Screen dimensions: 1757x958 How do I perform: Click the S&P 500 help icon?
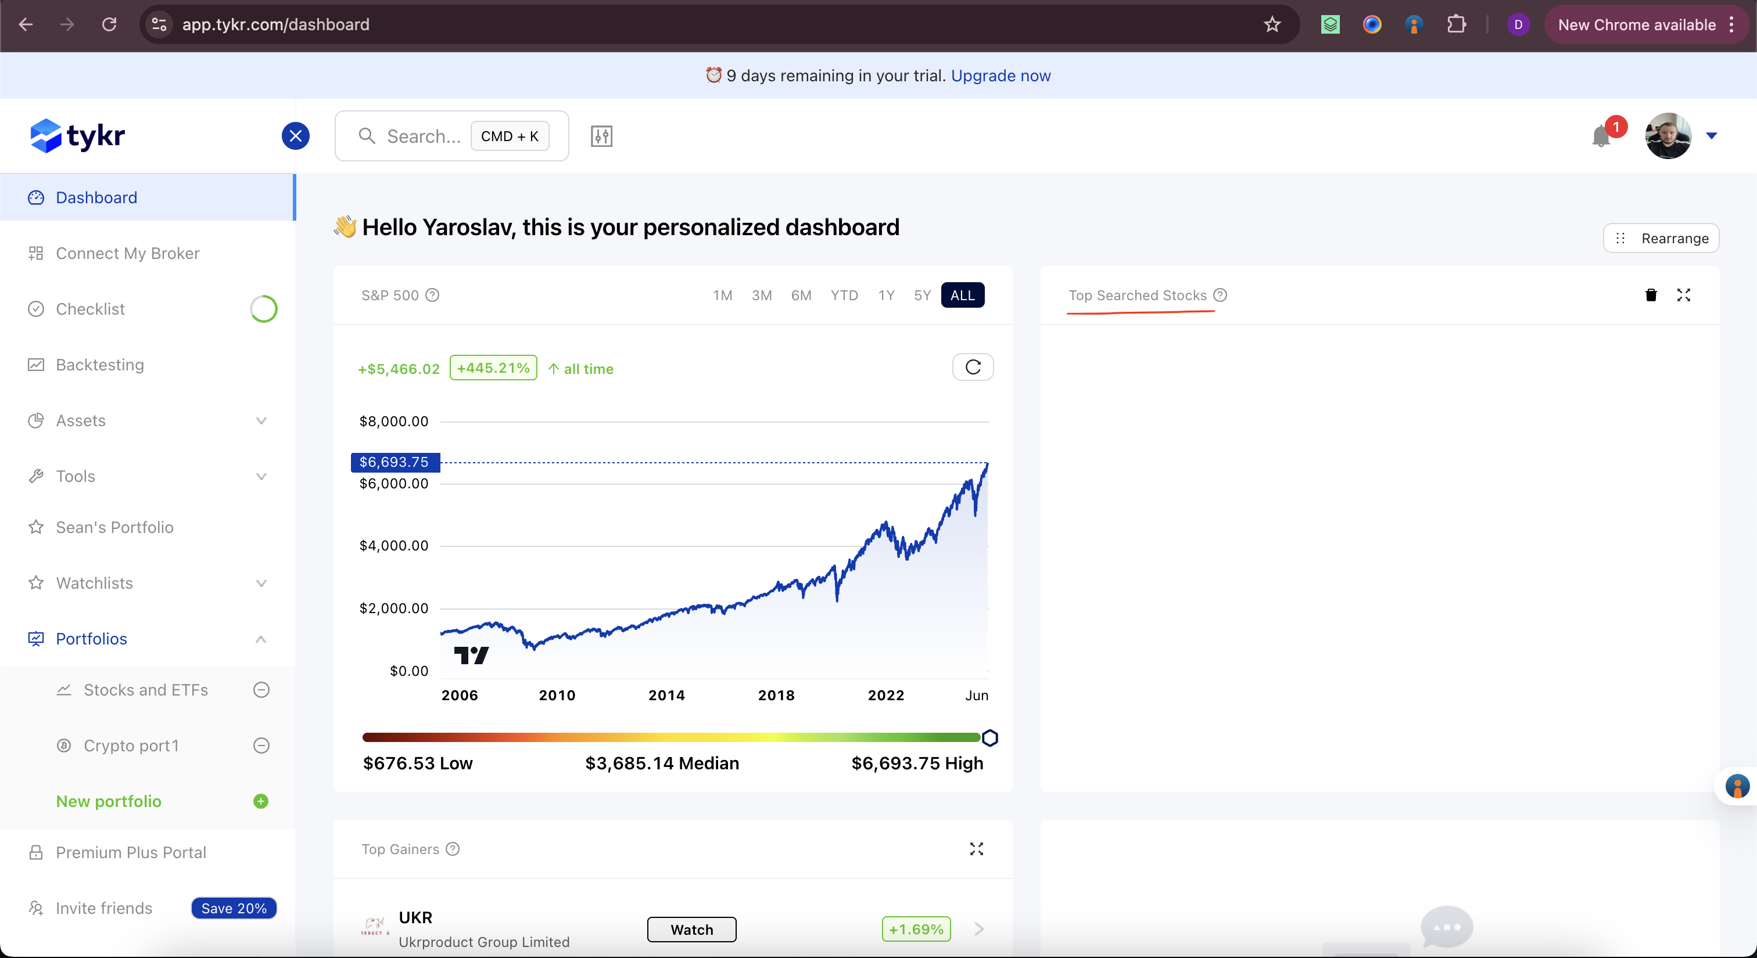[432, 295]
